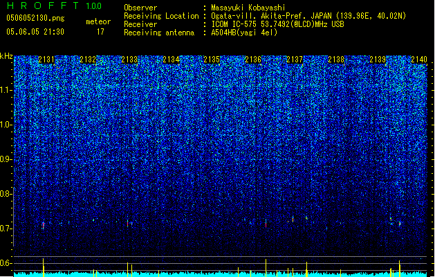Click the meteor echo just after 2136

[x=266, y=223]
